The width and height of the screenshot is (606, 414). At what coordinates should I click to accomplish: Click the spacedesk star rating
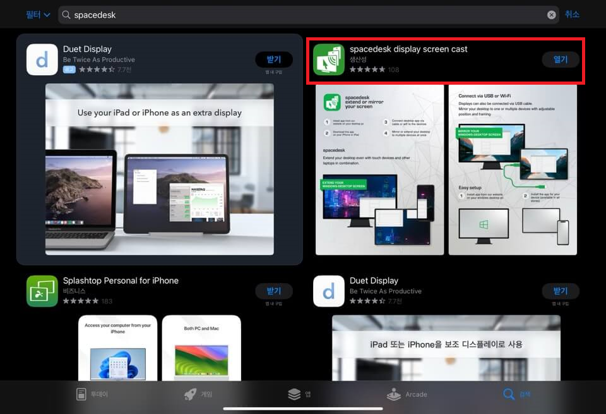(x=367, y=70)
